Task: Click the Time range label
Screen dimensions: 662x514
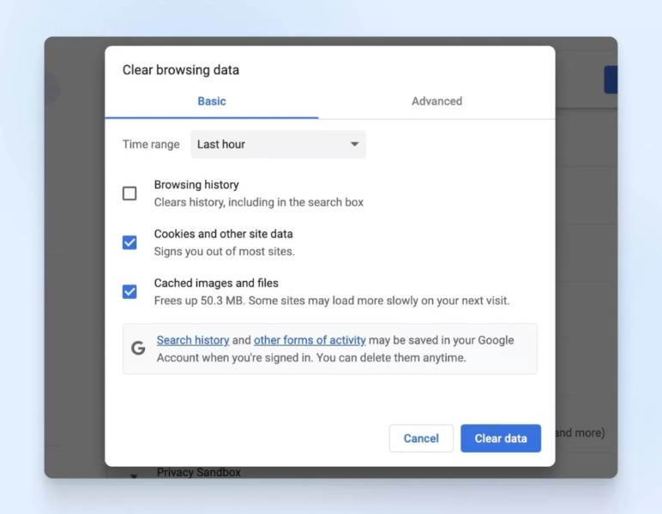Action: pyautogui.click(x=151, y=145)
